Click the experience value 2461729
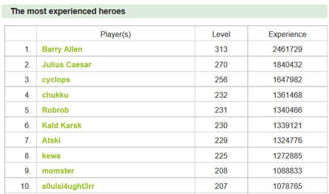Viewport: 329px width, 194px height. pos(287,49)
